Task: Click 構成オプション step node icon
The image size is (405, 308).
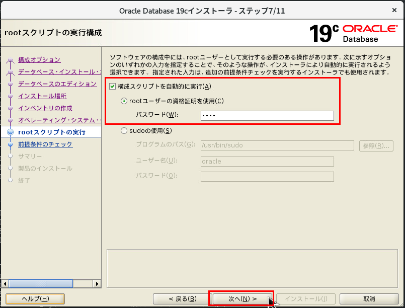Action: (x=11, y=60)
